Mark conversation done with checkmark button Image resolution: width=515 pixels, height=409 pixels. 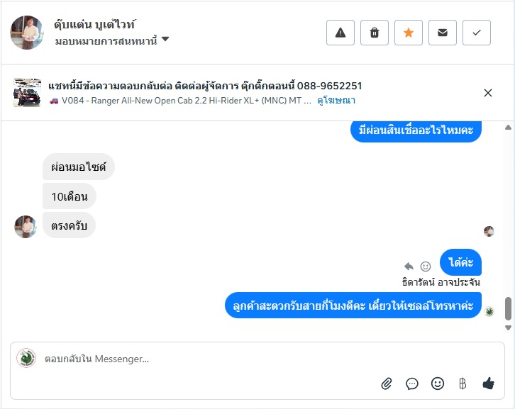[477, 33]
